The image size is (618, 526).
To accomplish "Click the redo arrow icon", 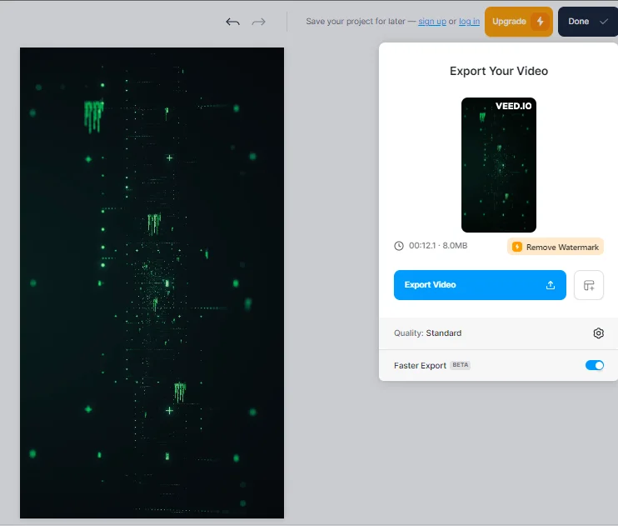I will 258,22.
